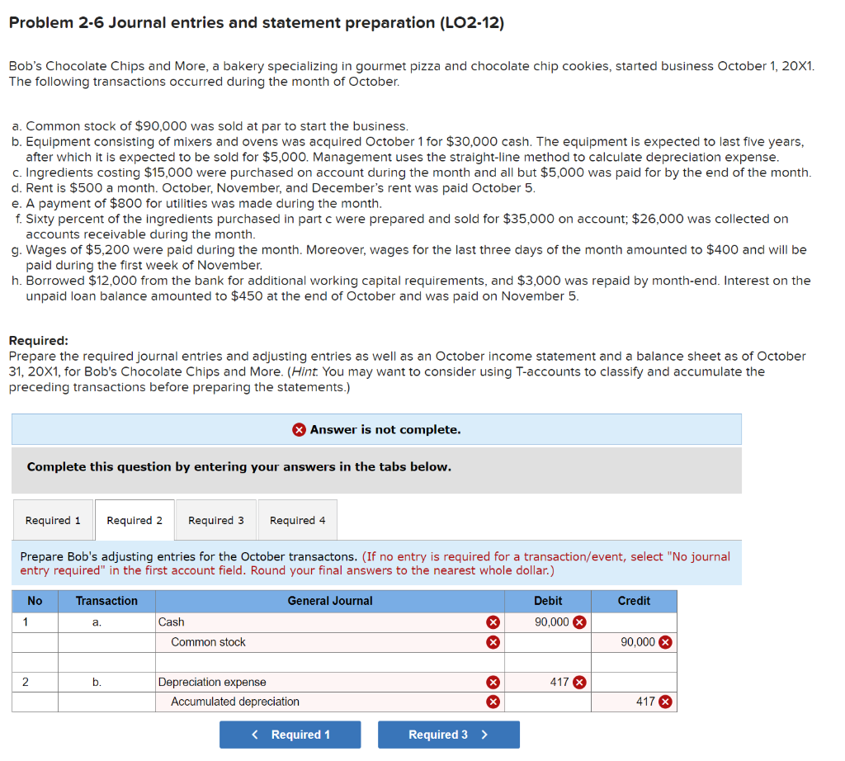The height and width of the screenshot is (761, 845).
Task: Click the Problem 2-6 heading
Action: (x=257, y=22)
